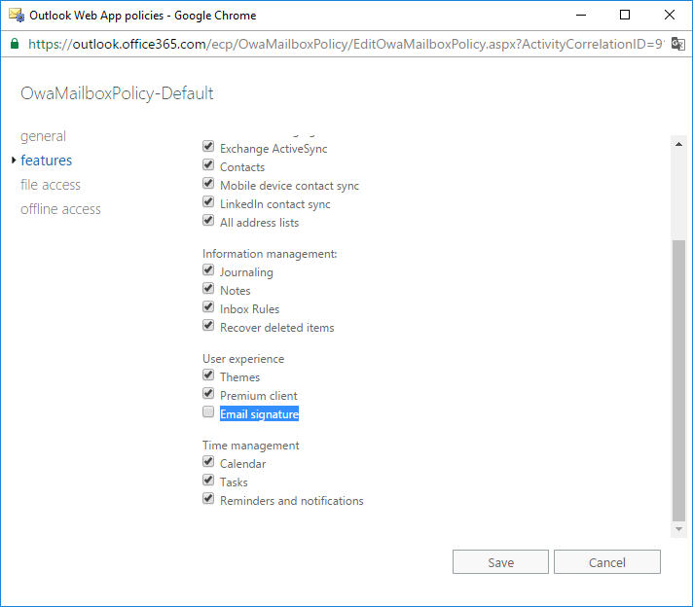Open the general settings tab

tap(43, 136)
